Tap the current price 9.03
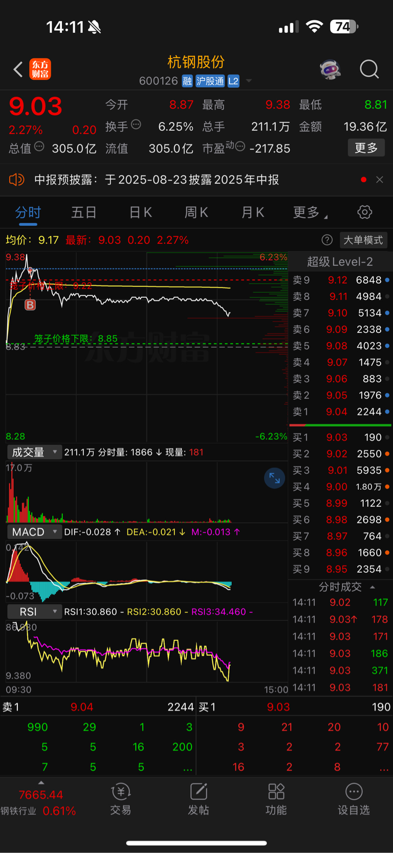The height and width of the screenshot is (853, 393). (35, 106)
